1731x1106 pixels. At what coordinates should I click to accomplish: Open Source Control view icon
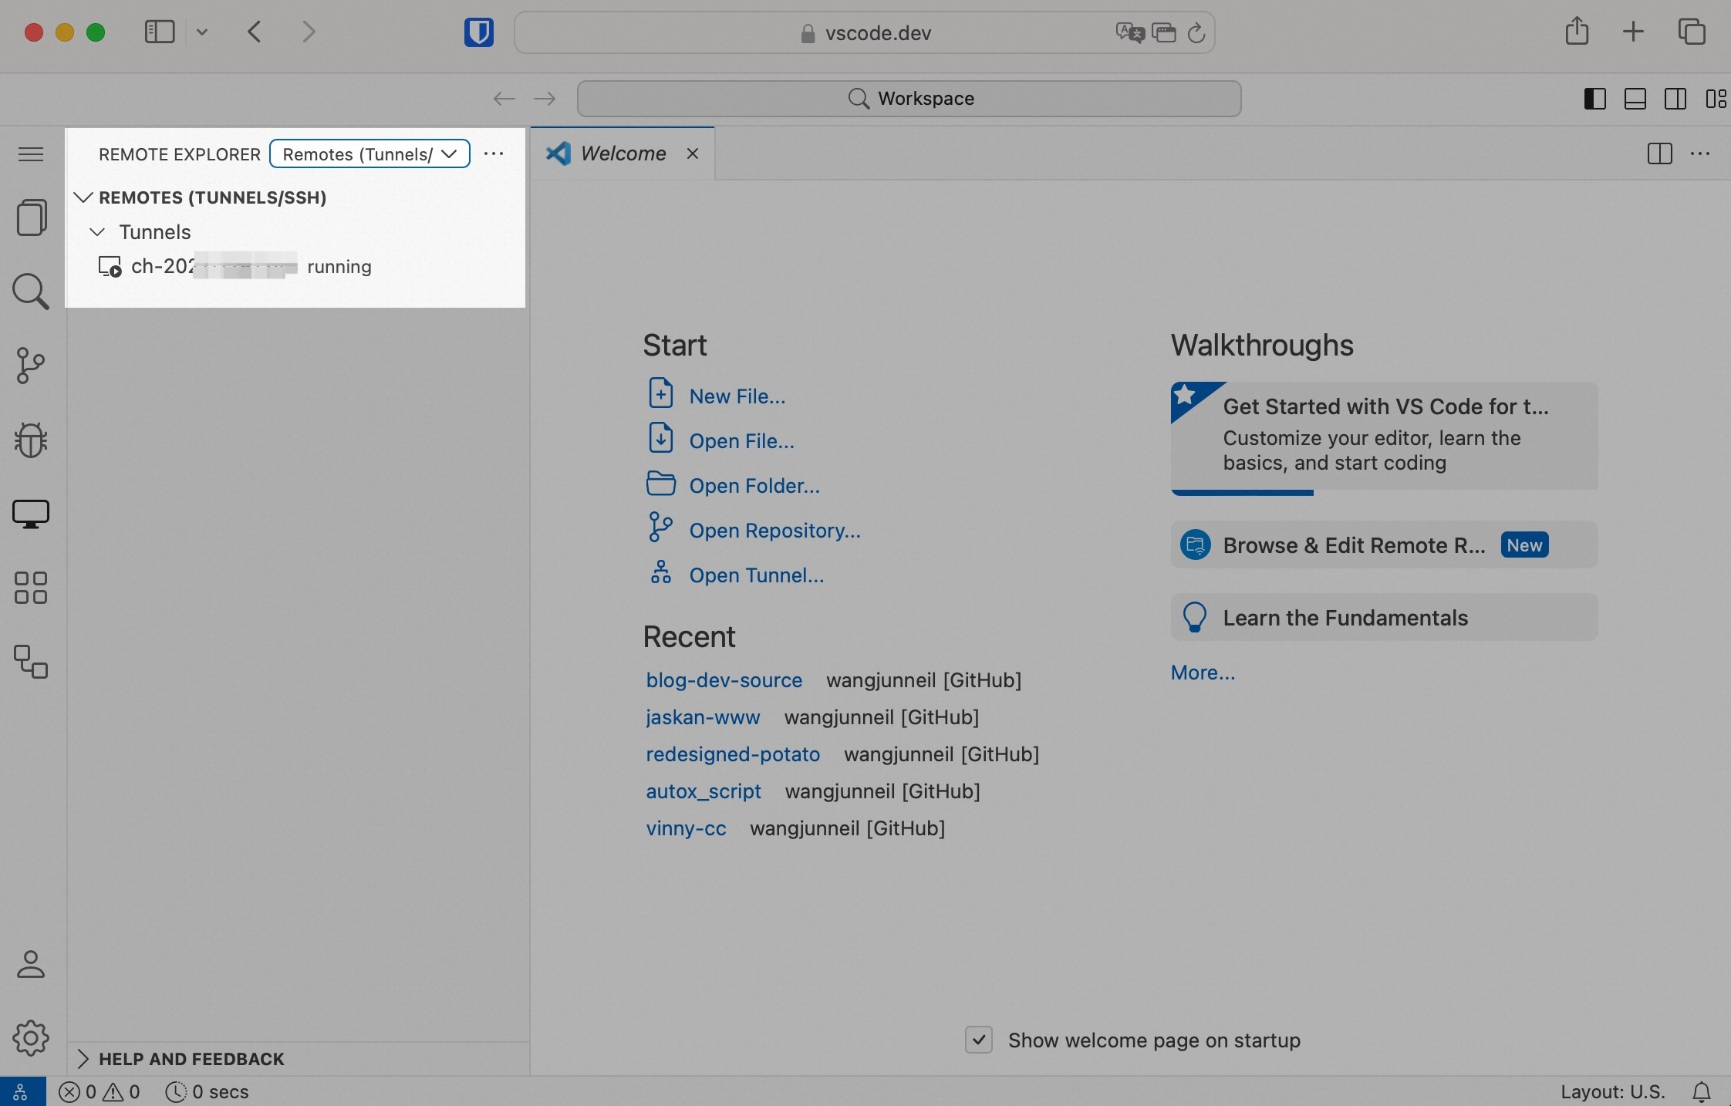(x=31, y=366)
